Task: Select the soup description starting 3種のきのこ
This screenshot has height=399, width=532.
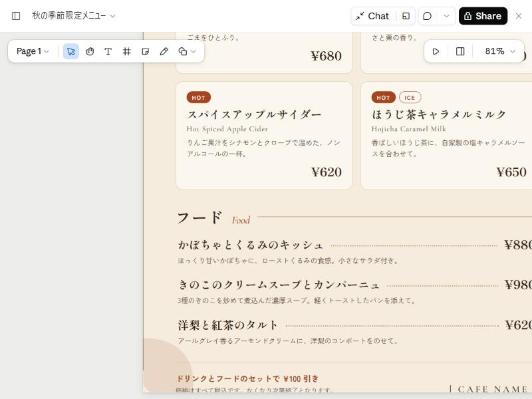Action: click(x=297, y=301)
